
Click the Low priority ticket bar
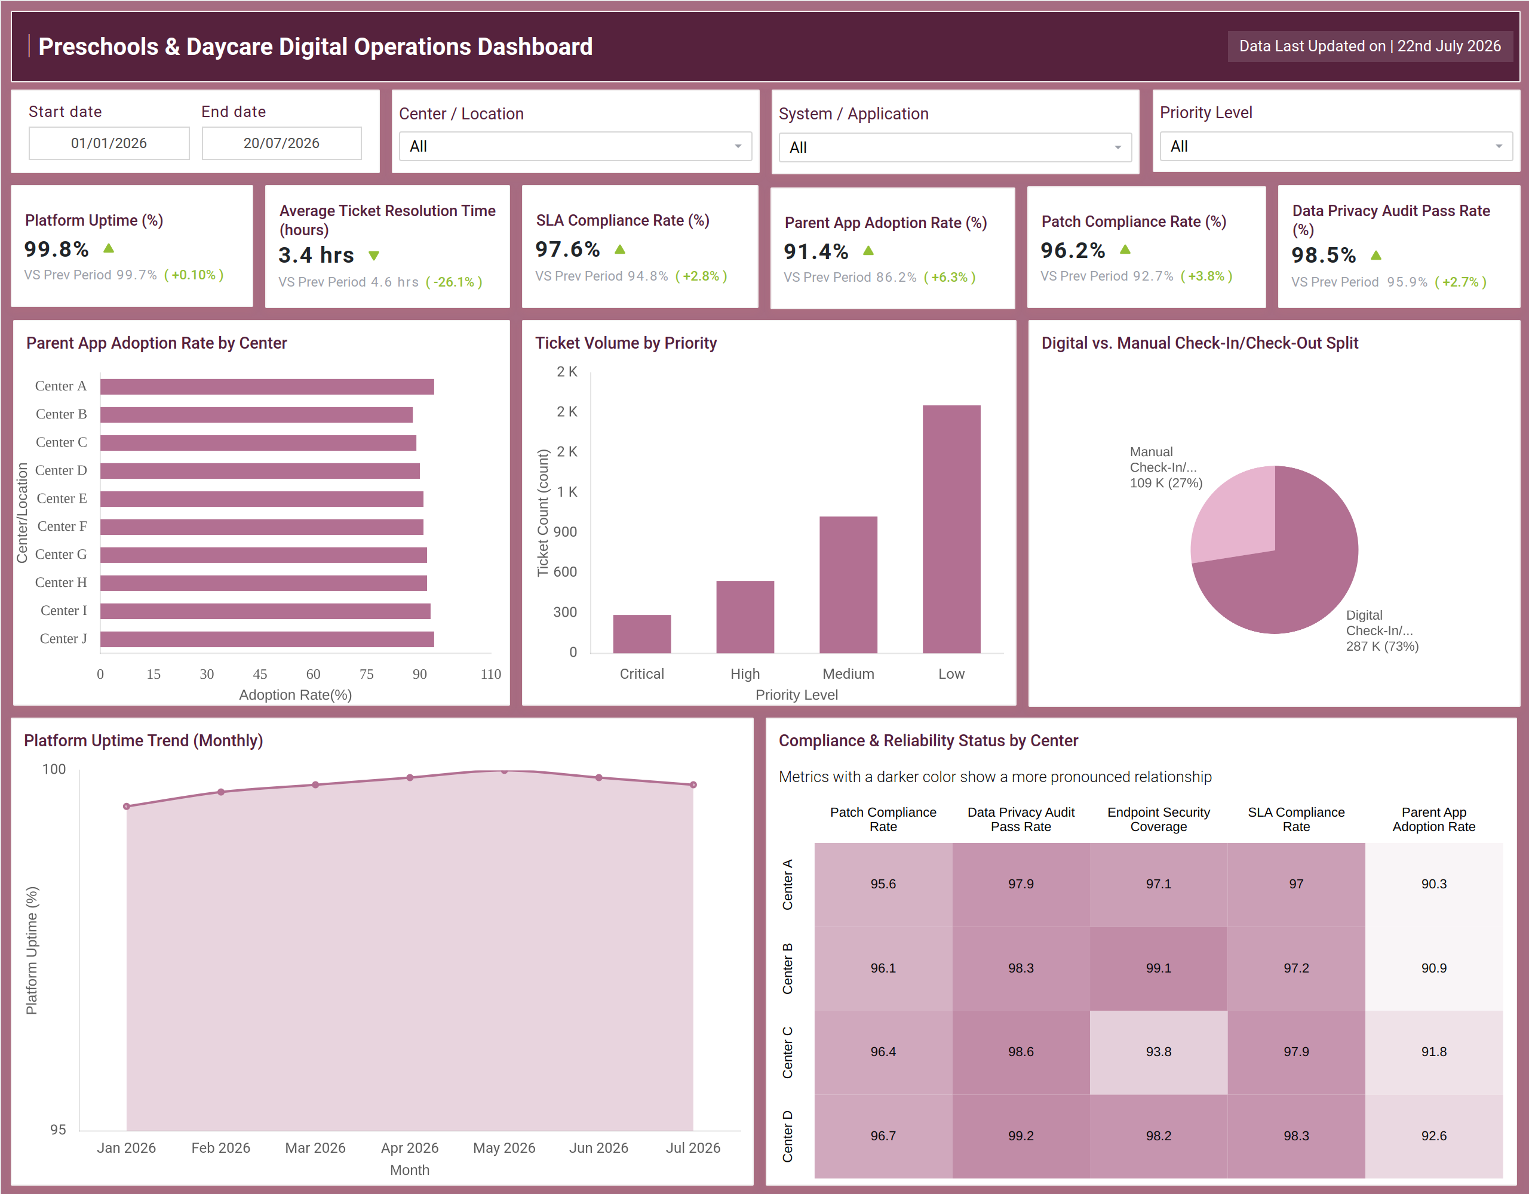[951, 529]
